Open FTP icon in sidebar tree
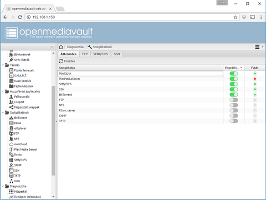This screenshot has height=200, width=266. pos(11,134)
